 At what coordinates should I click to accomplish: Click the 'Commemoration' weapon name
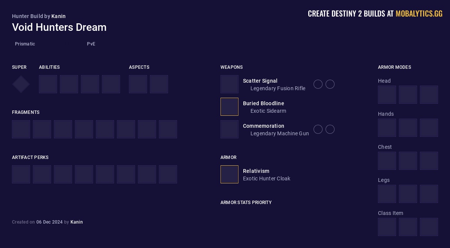264,126
